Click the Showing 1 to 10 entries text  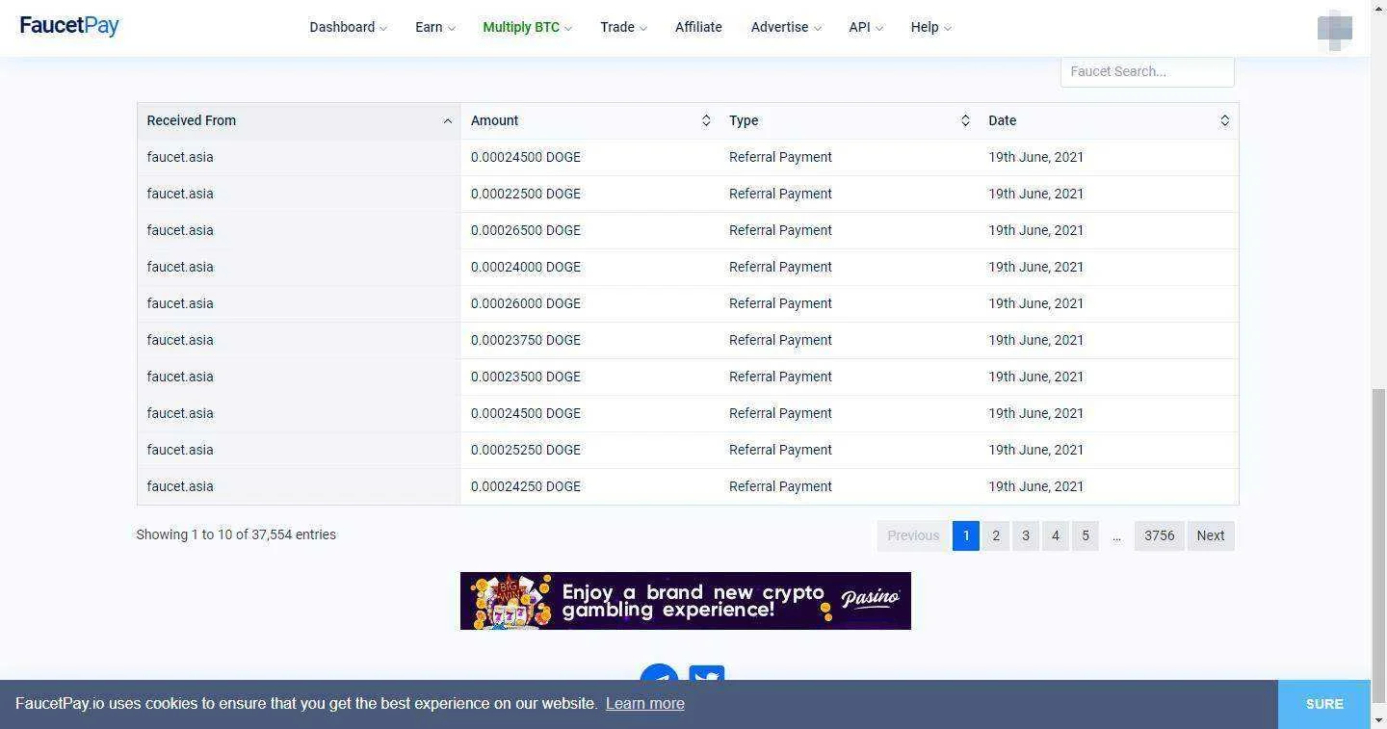pos(236,534)
